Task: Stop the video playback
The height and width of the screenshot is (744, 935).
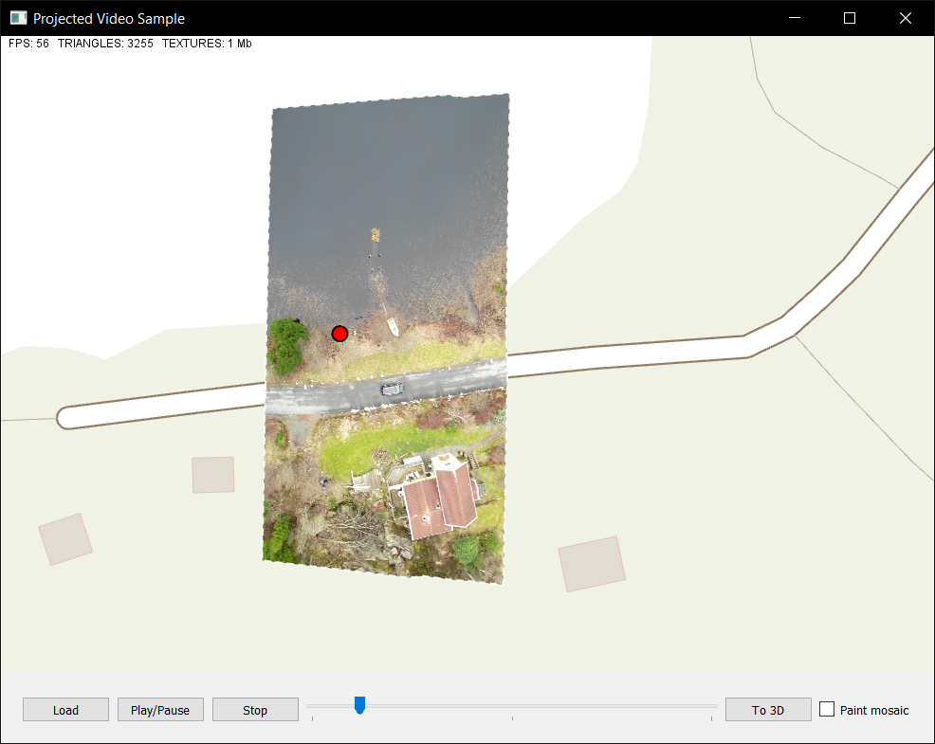Action: point(255,710)
